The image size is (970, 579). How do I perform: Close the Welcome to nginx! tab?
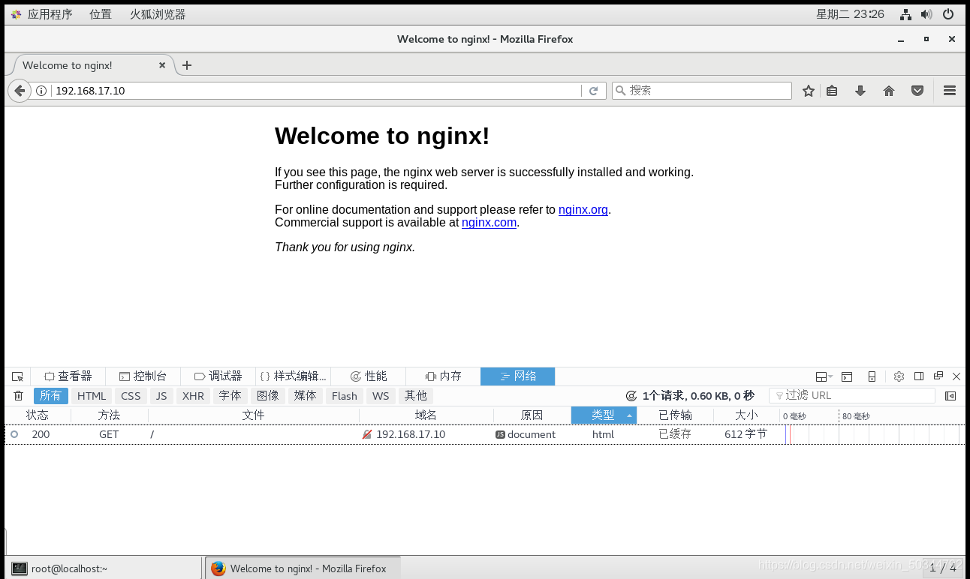162,65
